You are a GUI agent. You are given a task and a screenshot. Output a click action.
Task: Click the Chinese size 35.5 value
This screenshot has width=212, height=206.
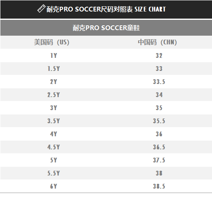159,121
